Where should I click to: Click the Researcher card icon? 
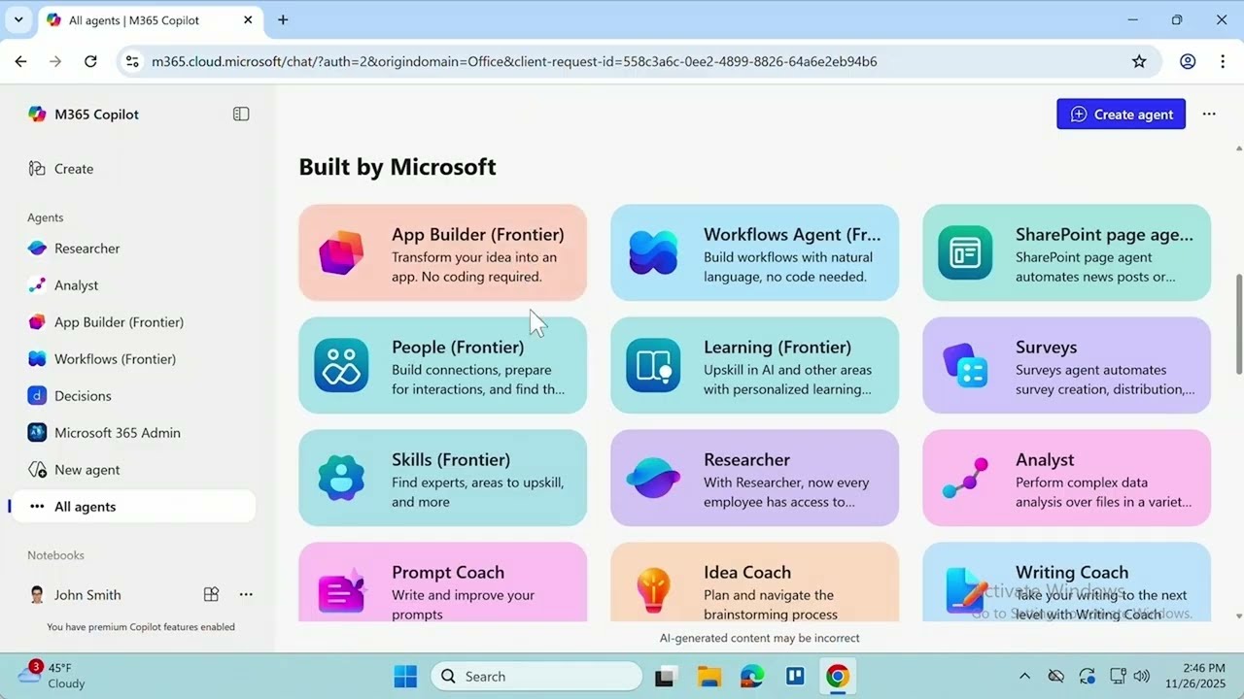(653, 478)
